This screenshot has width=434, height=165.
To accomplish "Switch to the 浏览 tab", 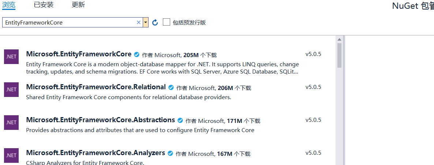I will (9, 5).
